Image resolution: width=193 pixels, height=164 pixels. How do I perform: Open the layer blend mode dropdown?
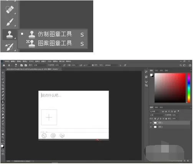[157, 115]
